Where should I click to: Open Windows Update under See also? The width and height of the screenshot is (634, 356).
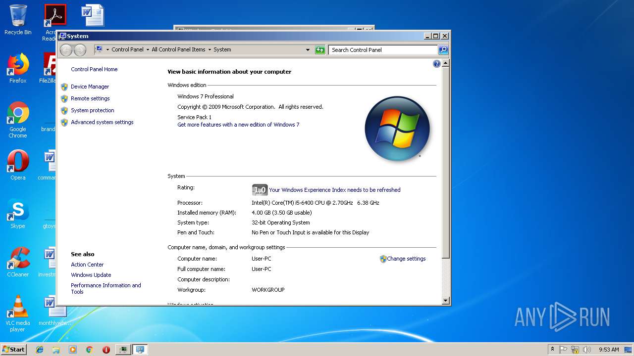coord(91,275)
